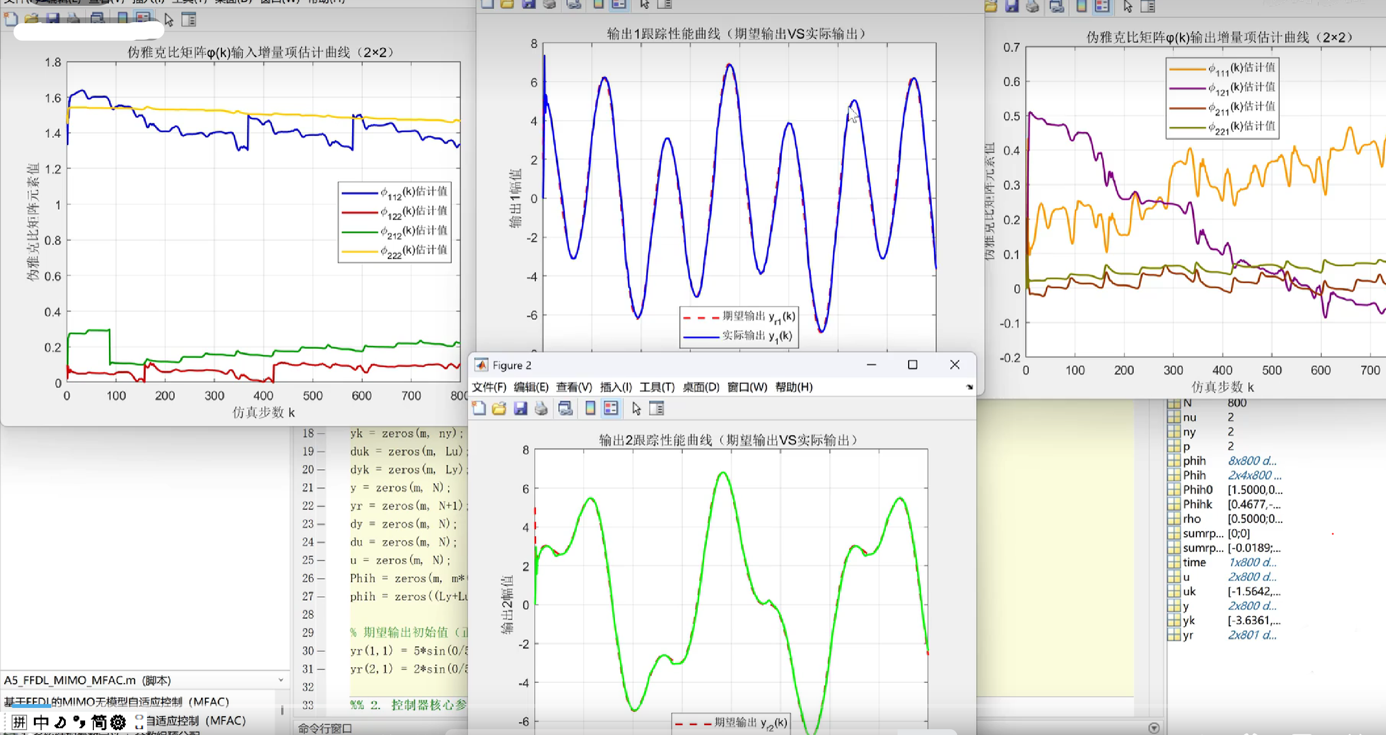
Task: Expand A5_FFDL_MIMO_MFAC.m details panel chevron
Action: [280, 680]
